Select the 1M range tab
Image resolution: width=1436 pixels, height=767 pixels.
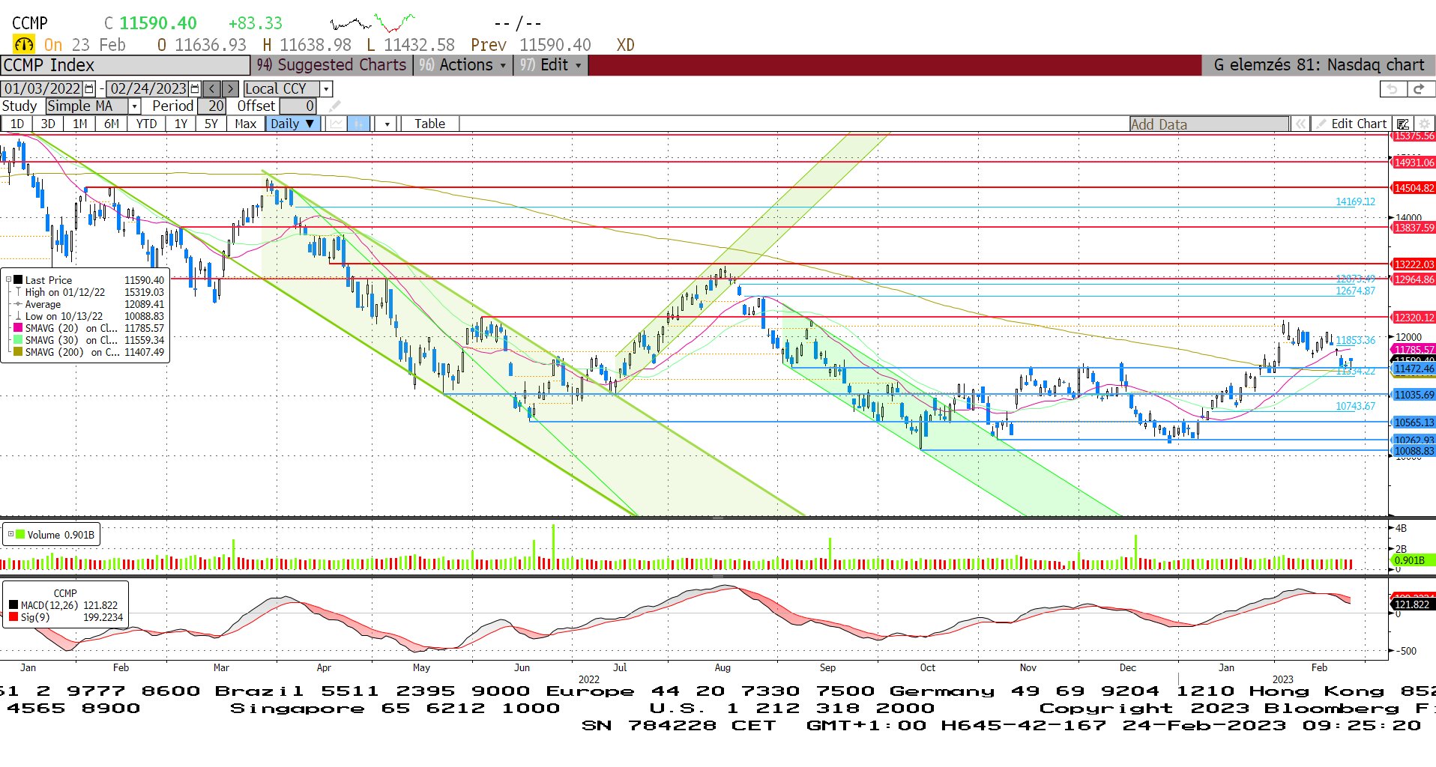click(x=80, y=124)
